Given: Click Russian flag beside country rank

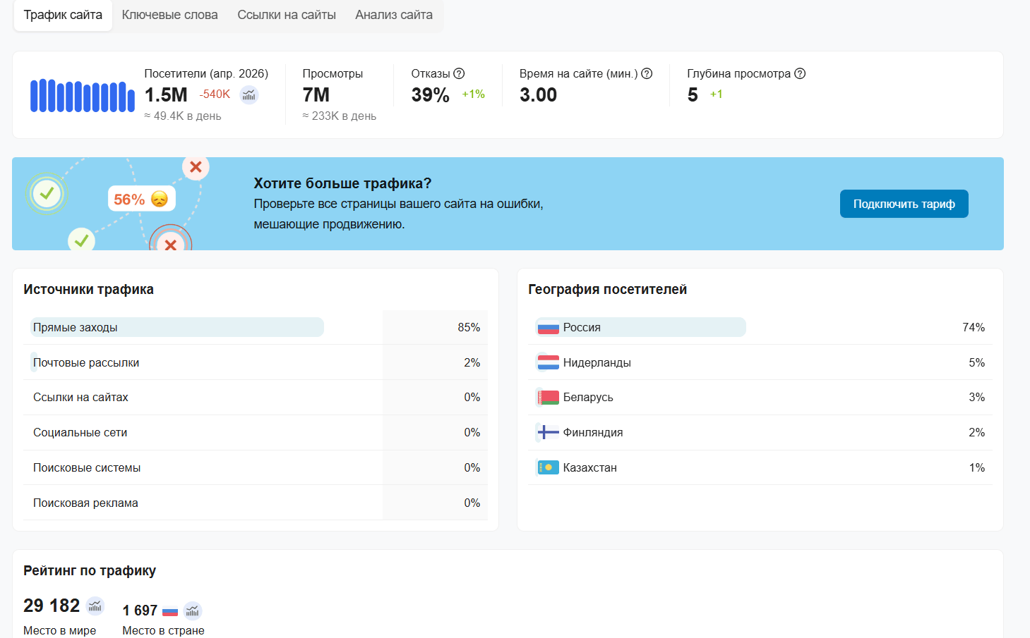Looking at the screenshot, I should click(170, 611).
